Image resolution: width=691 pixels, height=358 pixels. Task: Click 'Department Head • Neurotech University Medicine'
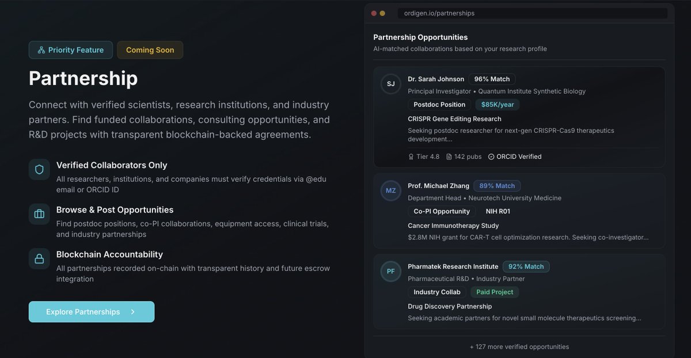tap(484, 198)
